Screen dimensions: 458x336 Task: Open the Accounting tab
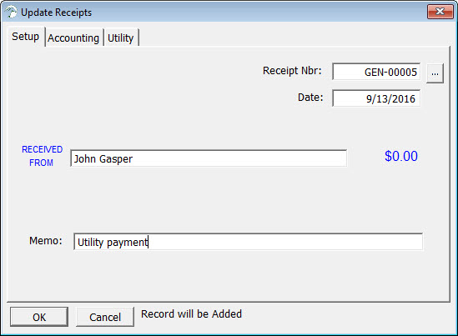pos(73,38)
